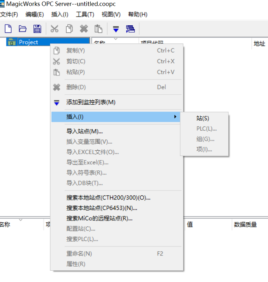Image resolution: width=268 pixels, height=282 pixels.
Task: Select 插入变量范围(V)... menu entry
Action: [x=116, y=142]
